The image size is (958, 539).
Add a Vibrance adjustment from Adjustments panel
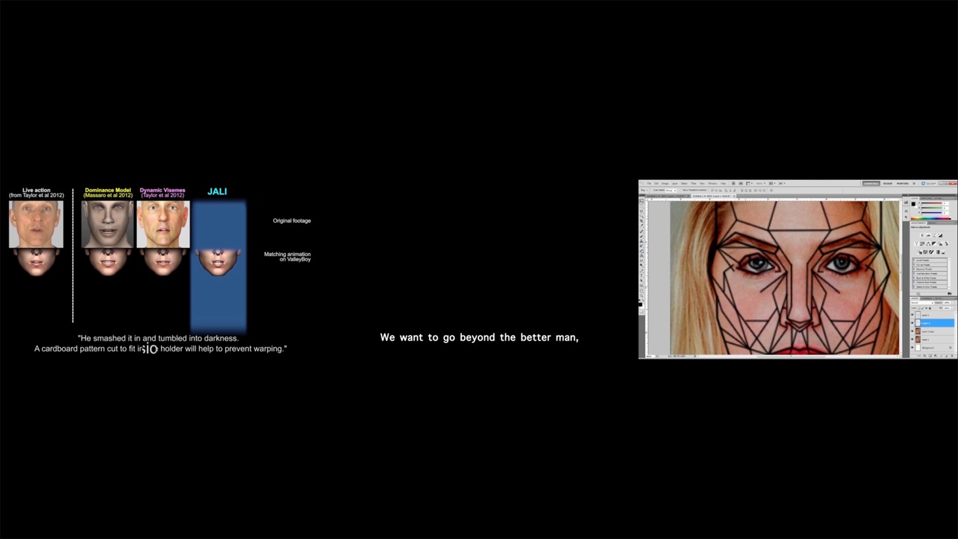917,244
